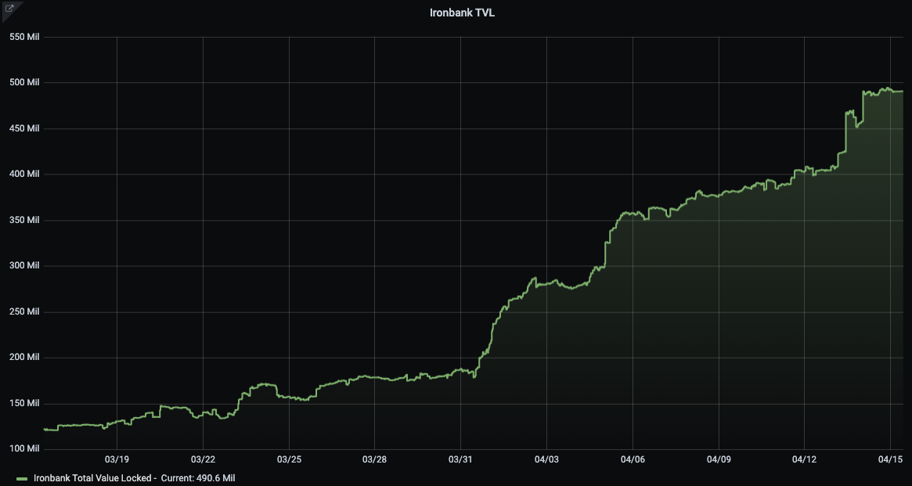Image resolution: width=912 pixels, height=486 pixels.
Task: Click the 04/15 date label
Action: coord(891,459)
